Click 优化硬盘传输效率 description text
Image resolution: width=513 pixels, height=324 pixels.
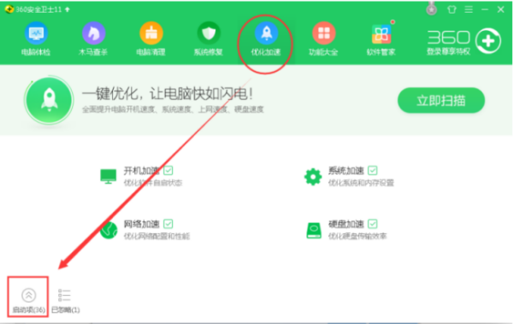[x=357, y=236]
